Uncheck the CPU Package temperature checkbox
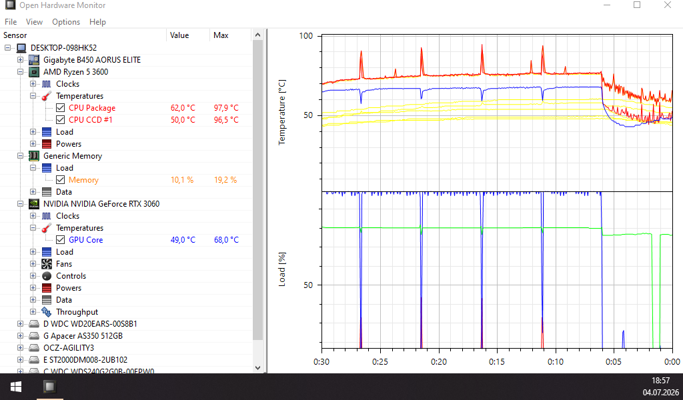Image resolution: width=683 pixels, height=400 pixels. pos(61,108)
